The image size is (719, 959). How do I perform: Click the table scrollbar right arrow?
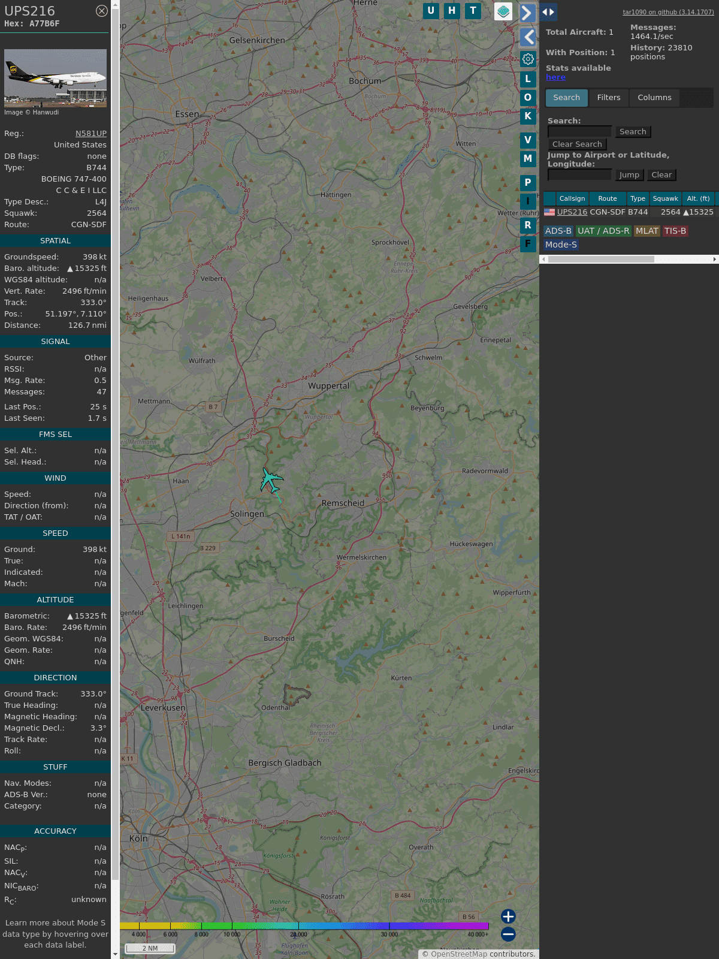[714, 260]
